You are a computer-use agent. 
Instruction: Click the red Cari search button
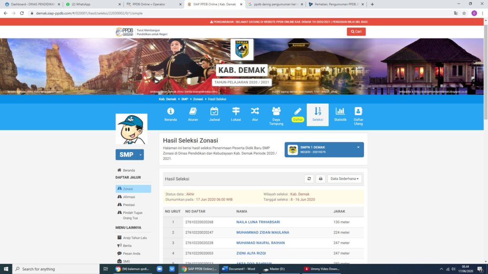click(356, 32)
